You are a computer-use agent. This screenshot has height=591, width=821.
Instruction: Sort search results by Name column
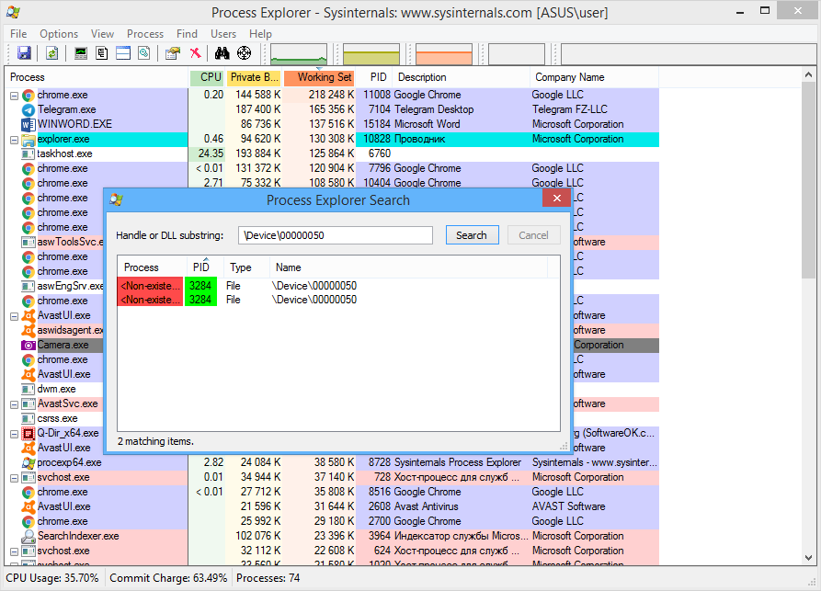[x=408, y=267]
